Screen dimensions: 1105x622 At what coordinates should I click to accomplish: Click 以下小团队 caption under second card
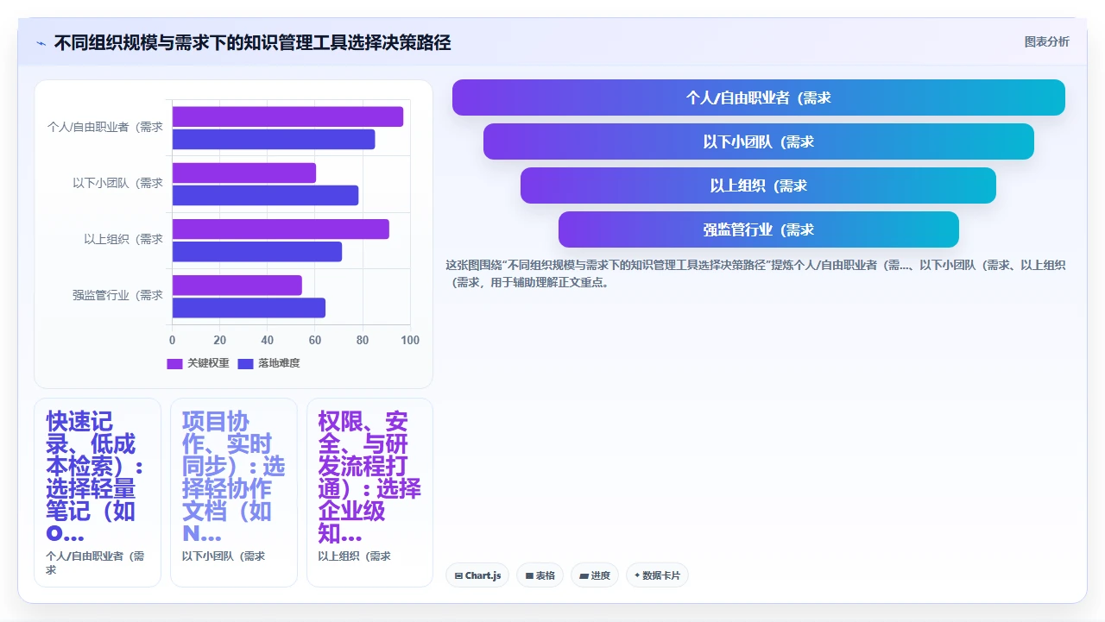coord(224,556)
